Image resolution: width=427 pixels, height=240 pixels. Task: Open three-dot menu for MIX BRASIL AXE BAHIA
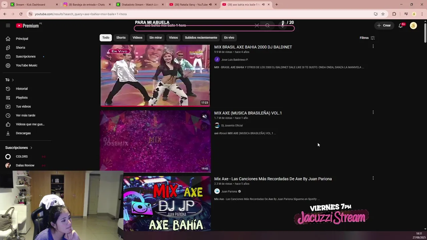coord(373,46)
